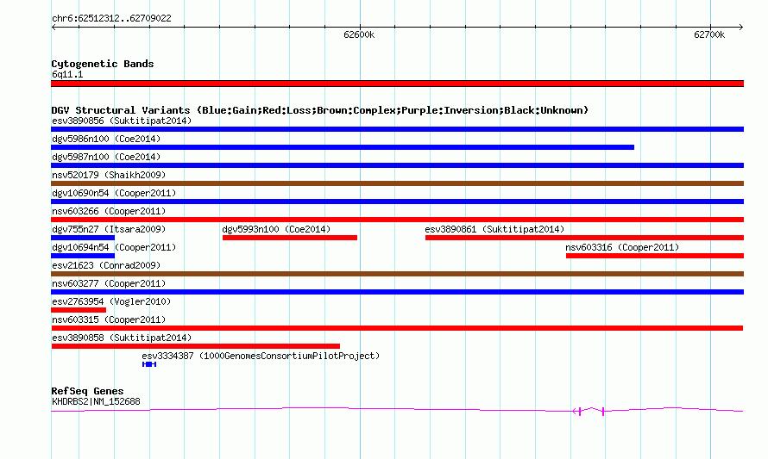The image size is (768, 459).
Task: Open variant label esv3890861 (Suktitipat2014)
Action: 494,229
